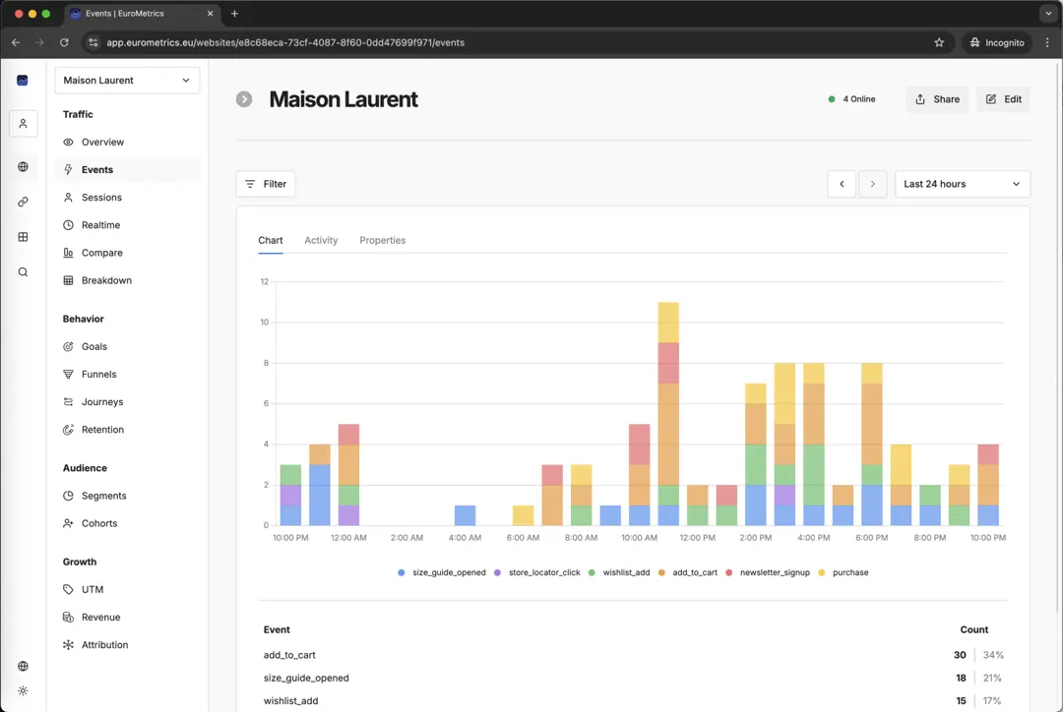1063x712 pixels.
Task: Open the language globe icon at the rail bottom
Action: click(x=23, y=666)
